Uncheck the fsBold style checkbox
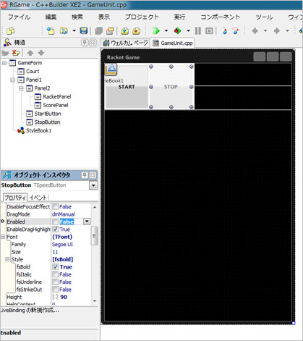 [x=56, y=267]
